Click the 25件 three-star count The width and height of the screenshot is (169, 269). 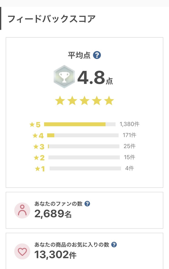coord(130,146)
